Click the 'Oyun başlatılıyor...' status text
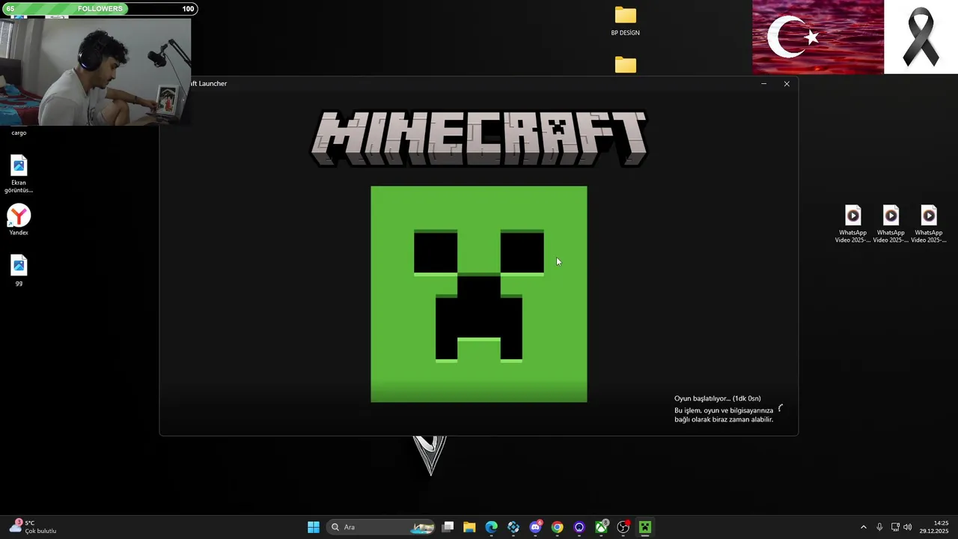This screenshot has height=539, width=958. (x=717, y=398)
